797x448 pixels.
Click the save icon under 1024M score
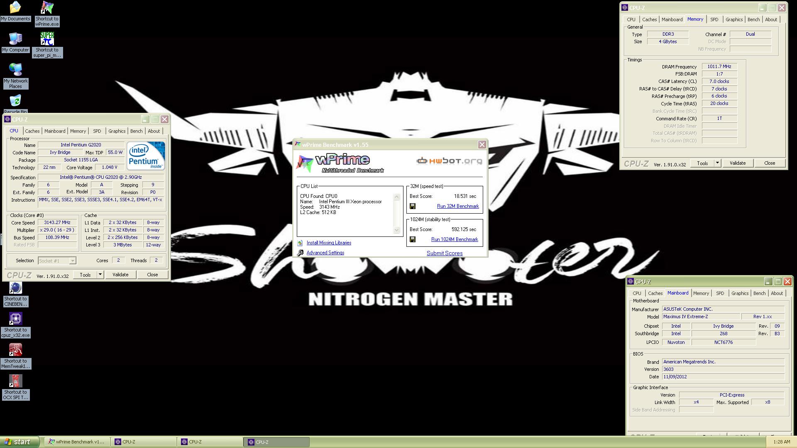pyautogui.click(x=413, y=239)
